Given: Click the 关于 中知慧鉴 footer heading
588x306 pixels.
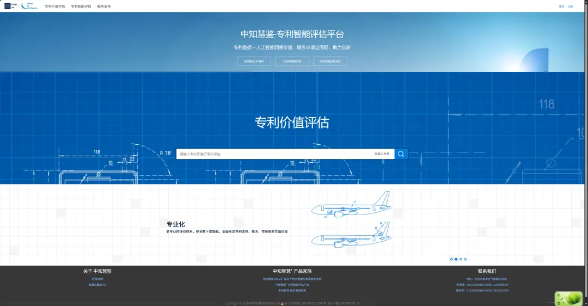Looking at the screenshot, I should click(97, 271).
